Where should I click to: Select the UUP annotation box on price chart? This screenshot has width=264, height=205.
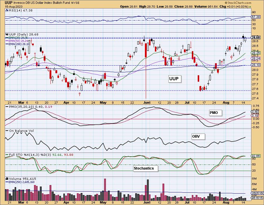tap(175, 79)
